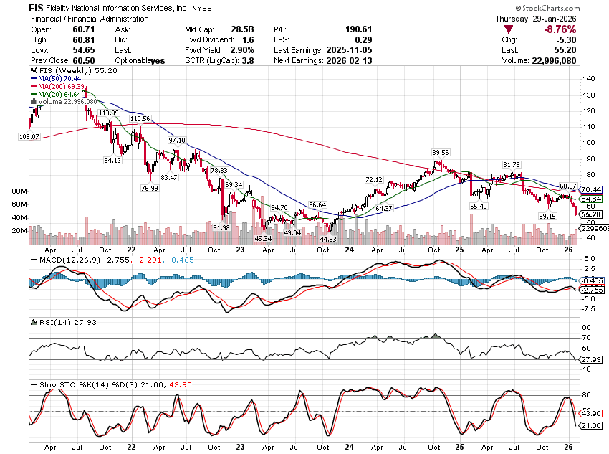Select the RSI(14) indicator label

tap(49, 322)
